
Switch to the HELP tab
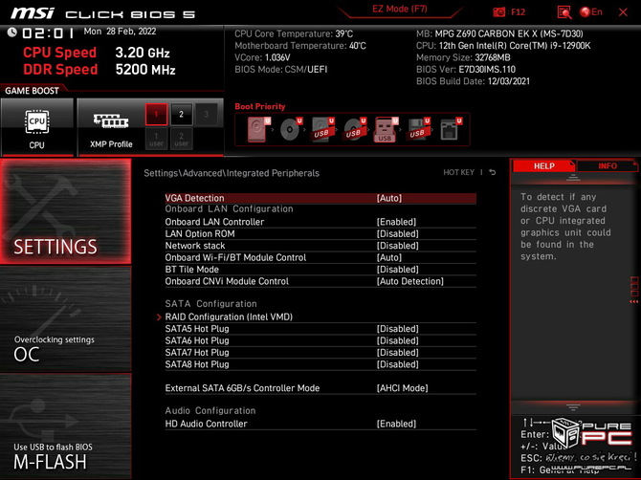[543, 165]
